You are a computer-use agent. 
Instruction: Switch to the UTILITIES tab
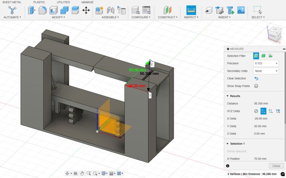click(x=63, y=2)
